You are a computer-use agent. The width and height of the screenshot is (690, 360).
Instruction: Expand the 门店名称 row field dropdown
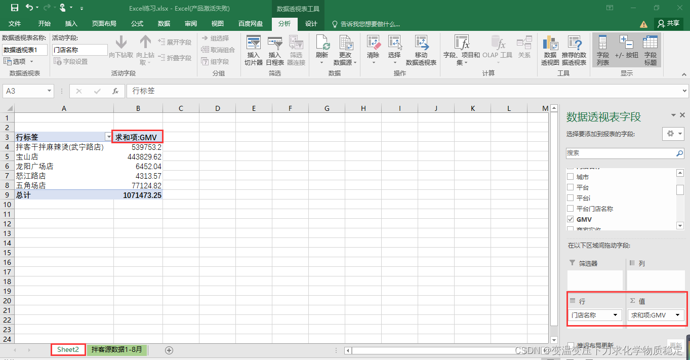[615, 315]
